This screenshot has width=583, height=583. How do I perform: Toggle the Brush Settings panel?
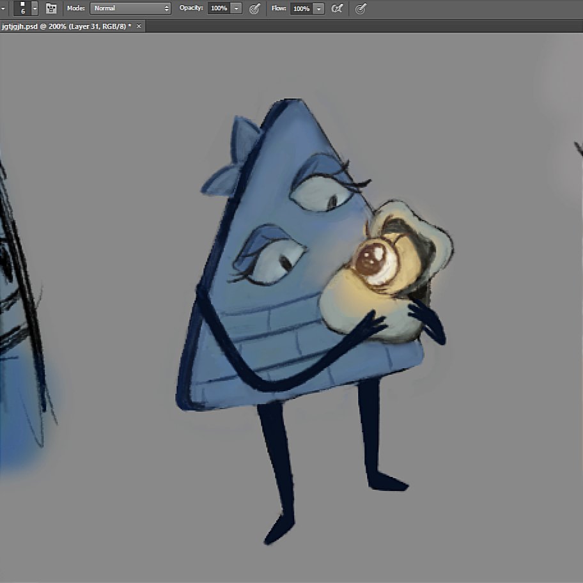coord(51,8)
